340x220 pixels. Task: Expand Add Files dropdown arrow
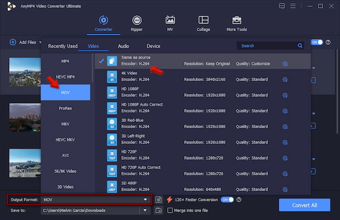pos(40,43)
